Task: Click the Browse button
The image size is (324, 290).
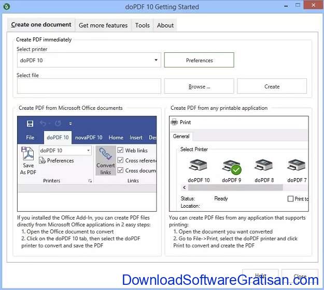Action: [x=199, y=86]
